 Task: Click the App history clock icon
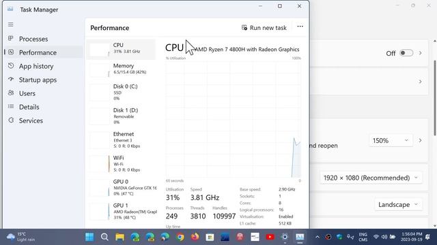point(11,66)
